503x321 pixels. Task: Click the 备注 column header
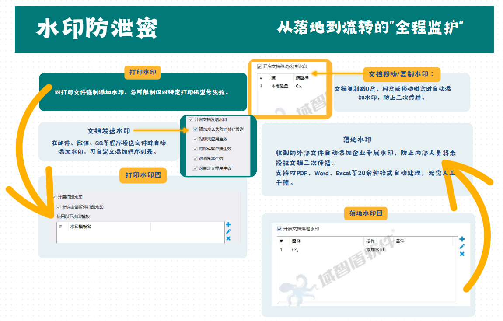[400, 241]
